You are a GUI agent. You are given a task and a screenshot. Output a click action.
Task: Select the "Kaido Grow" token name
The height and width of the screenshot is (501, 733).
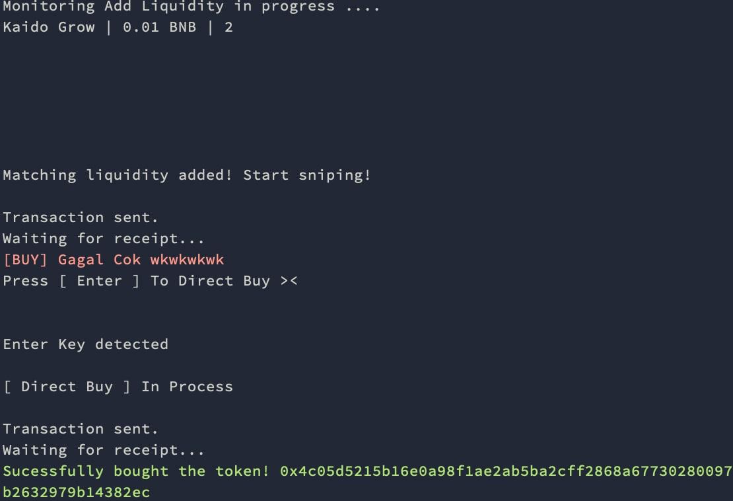tap(49, 28)
